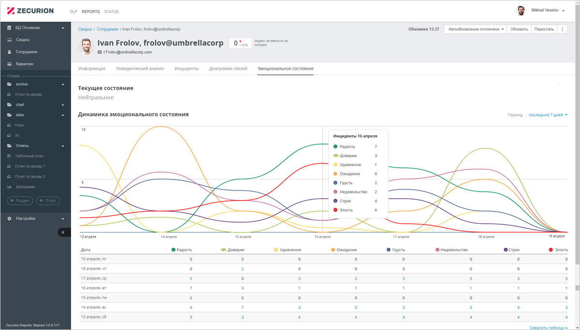Click the Настройки gear icon
This screenshot has height=330, width=580.
(9, 218)
